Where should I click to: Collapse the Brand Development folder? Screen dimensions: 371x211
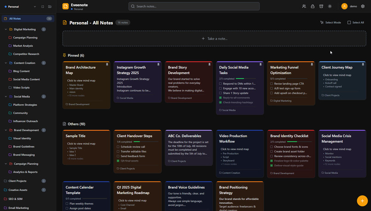pos(6,130)
